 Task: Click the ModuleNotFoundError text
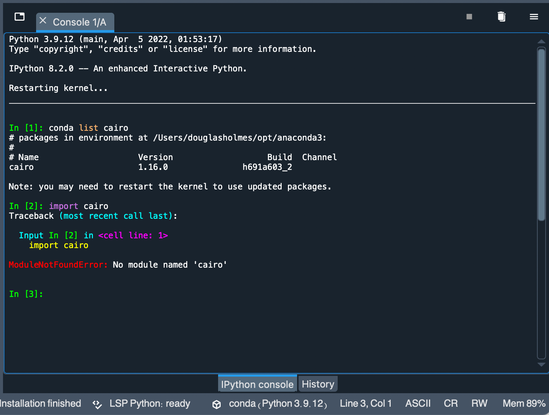coord(58,265)
